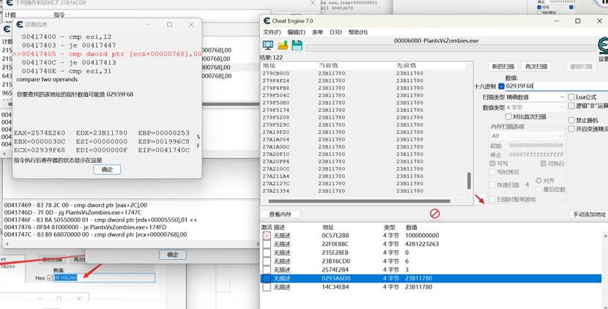Open the 数值类型 4字节 dropdown
608x309 pixels.
point(535,108)
